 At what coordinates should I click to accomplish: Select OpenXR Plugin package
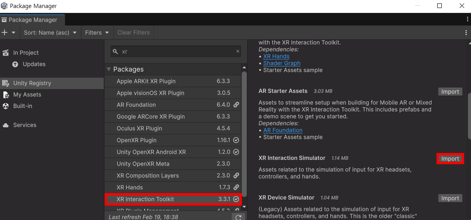173,140
